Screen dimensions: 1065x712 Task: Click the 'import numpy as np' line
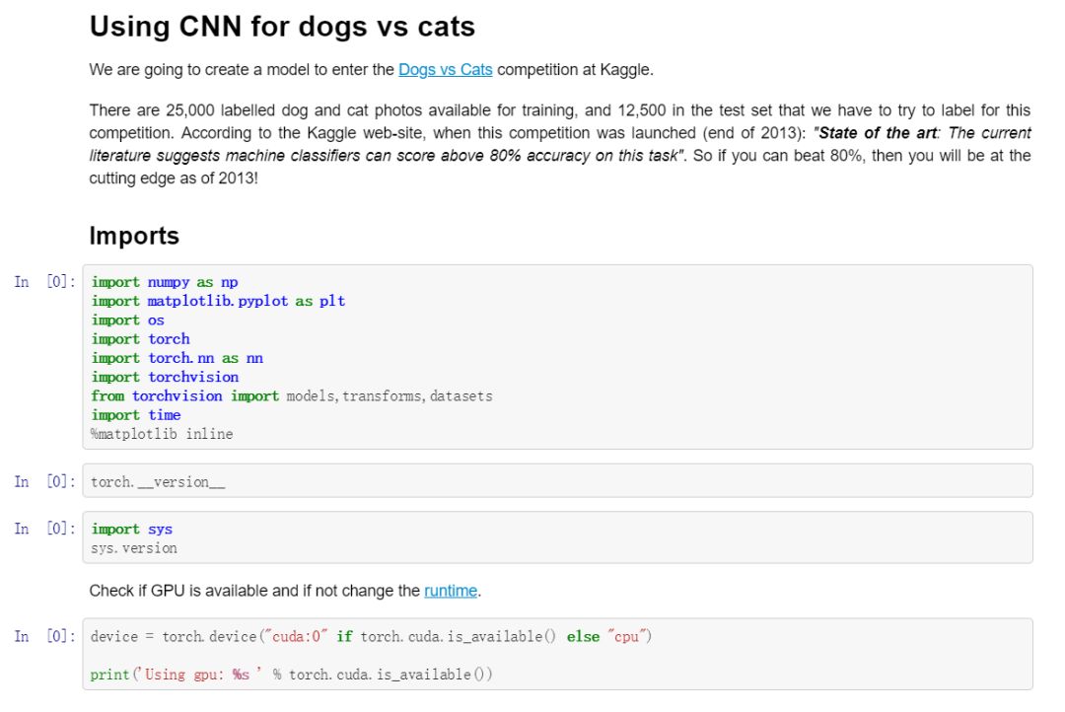[165, 282]
